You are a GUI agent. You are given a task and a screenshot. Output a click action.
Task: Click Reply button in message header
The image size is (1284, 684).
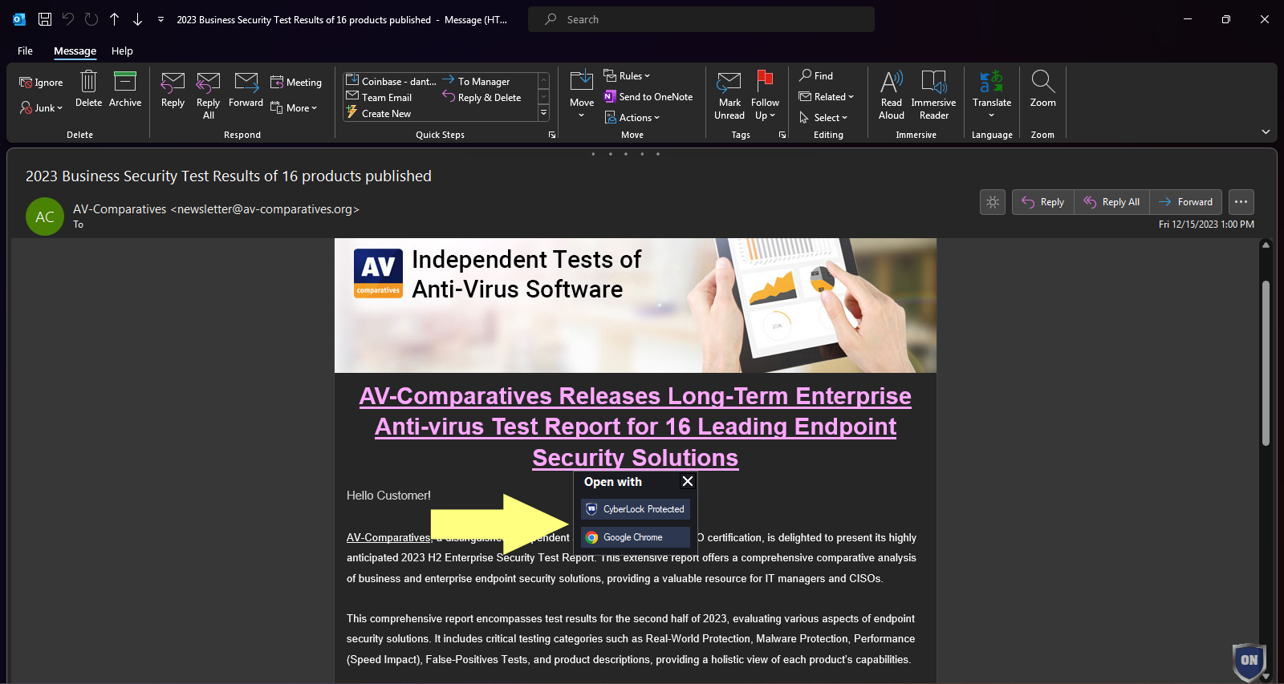(1043, 202)
